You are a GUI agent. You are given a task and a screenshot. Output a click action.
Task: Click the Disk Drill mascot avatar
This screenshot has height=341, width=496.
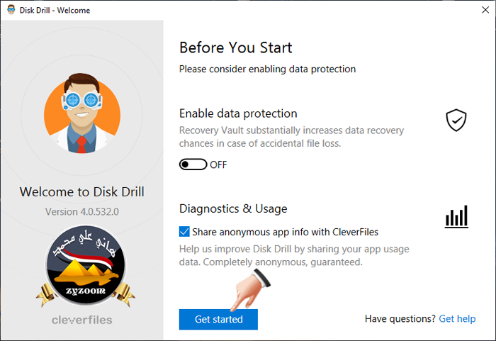coord(82,113)
